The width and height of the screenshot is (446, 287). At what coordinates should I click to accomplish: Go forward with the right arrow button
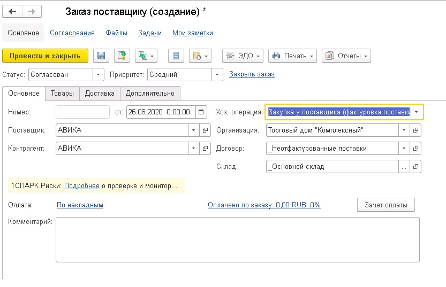[x=32, y=11]
